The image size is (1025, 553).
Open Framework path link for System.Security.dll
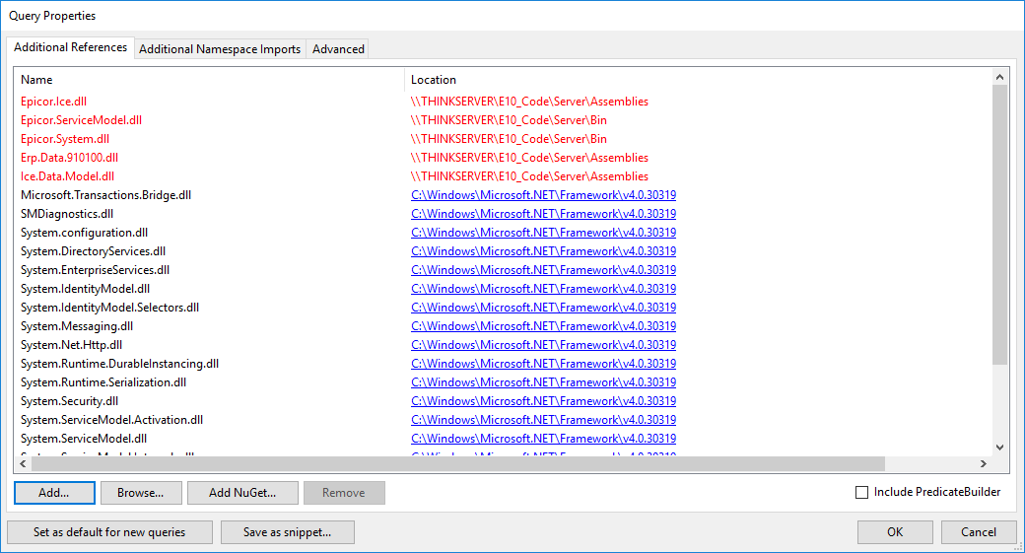543,401
